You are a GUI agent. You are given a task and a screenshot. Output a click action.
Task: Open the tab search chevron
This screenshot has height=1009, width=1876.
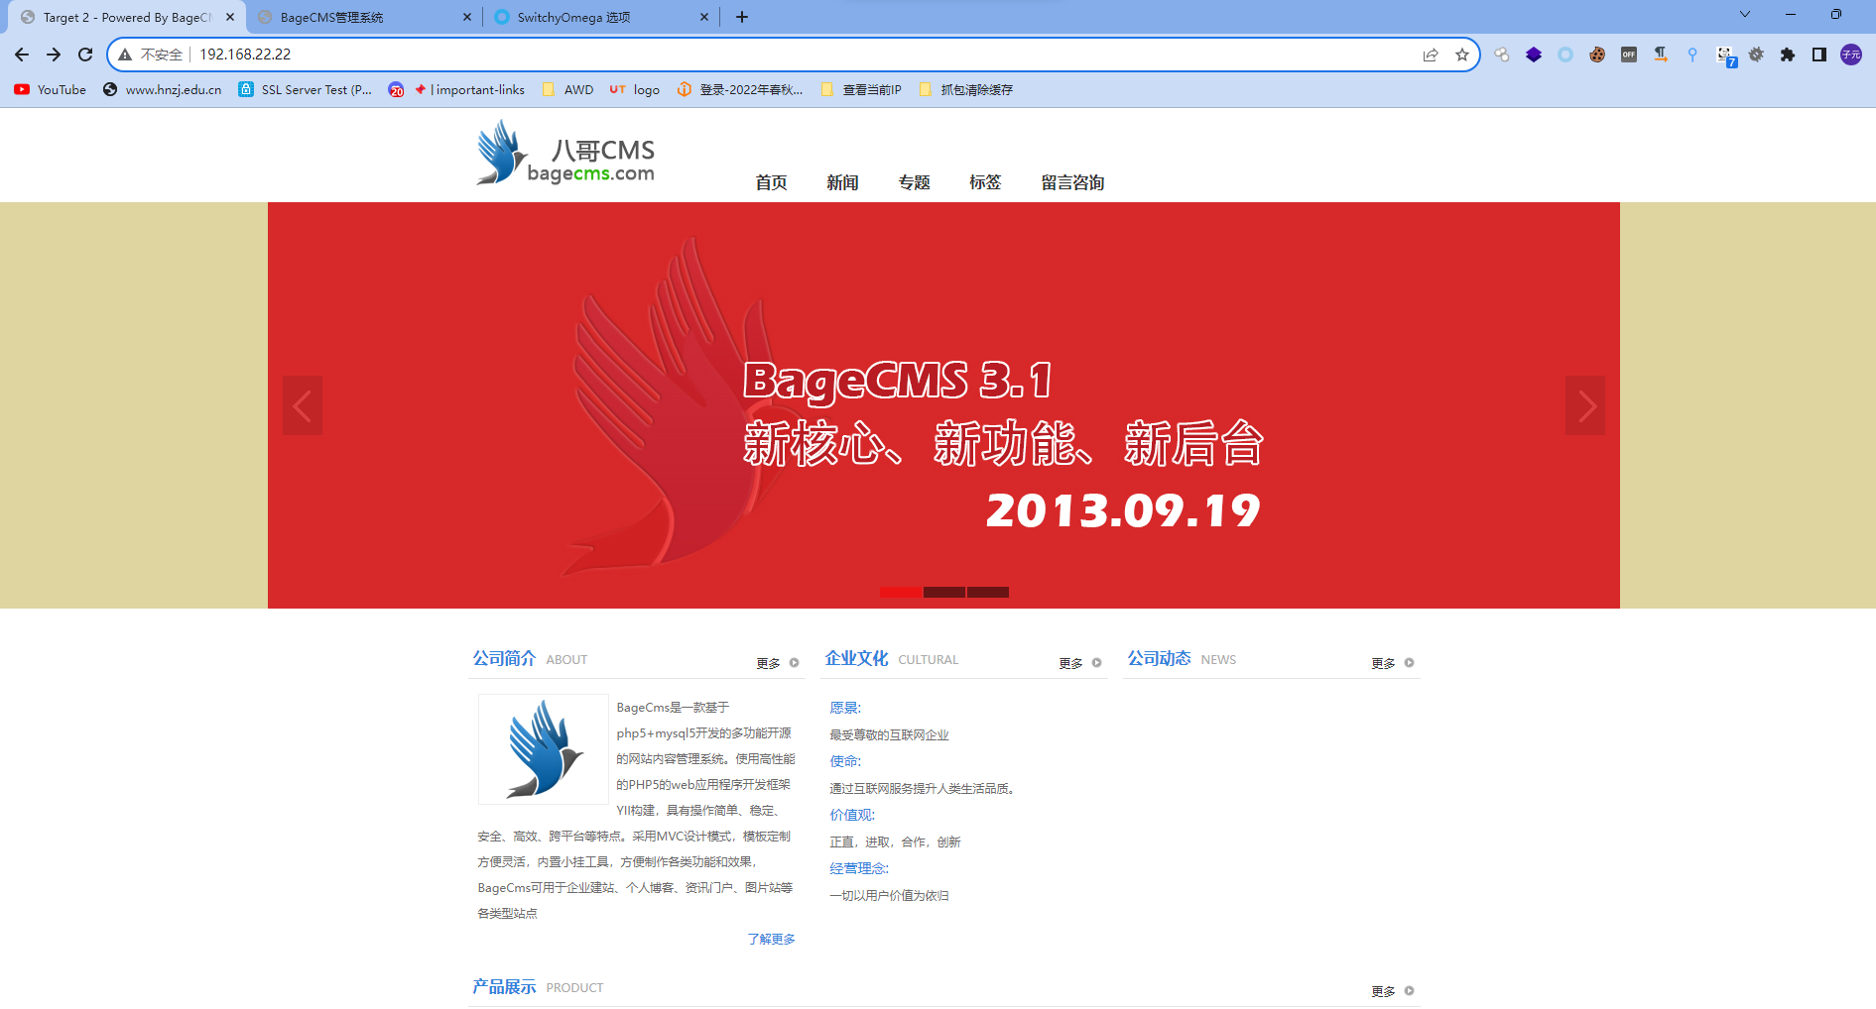coord(1745,14)
